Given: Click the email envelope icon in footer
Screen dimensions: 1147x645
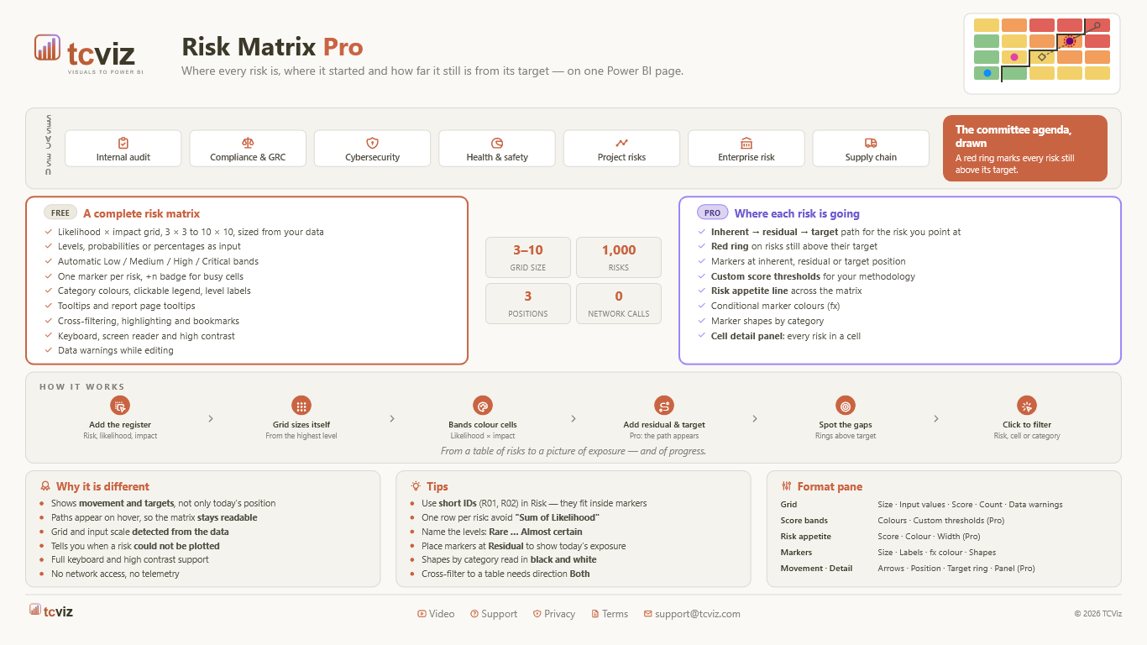Looking at the screenshot, I should click(648, 614).
